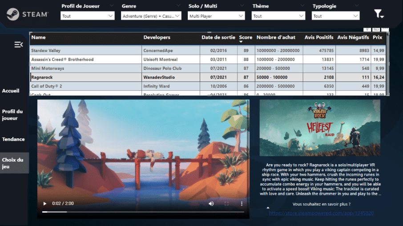Screen dimensions: 403x226
Task: Click the Ragnarock description paragraph
Action: point(320,179)
